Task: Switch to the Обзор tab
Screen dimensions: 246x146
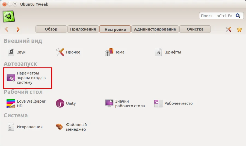Action: point(51,29)
